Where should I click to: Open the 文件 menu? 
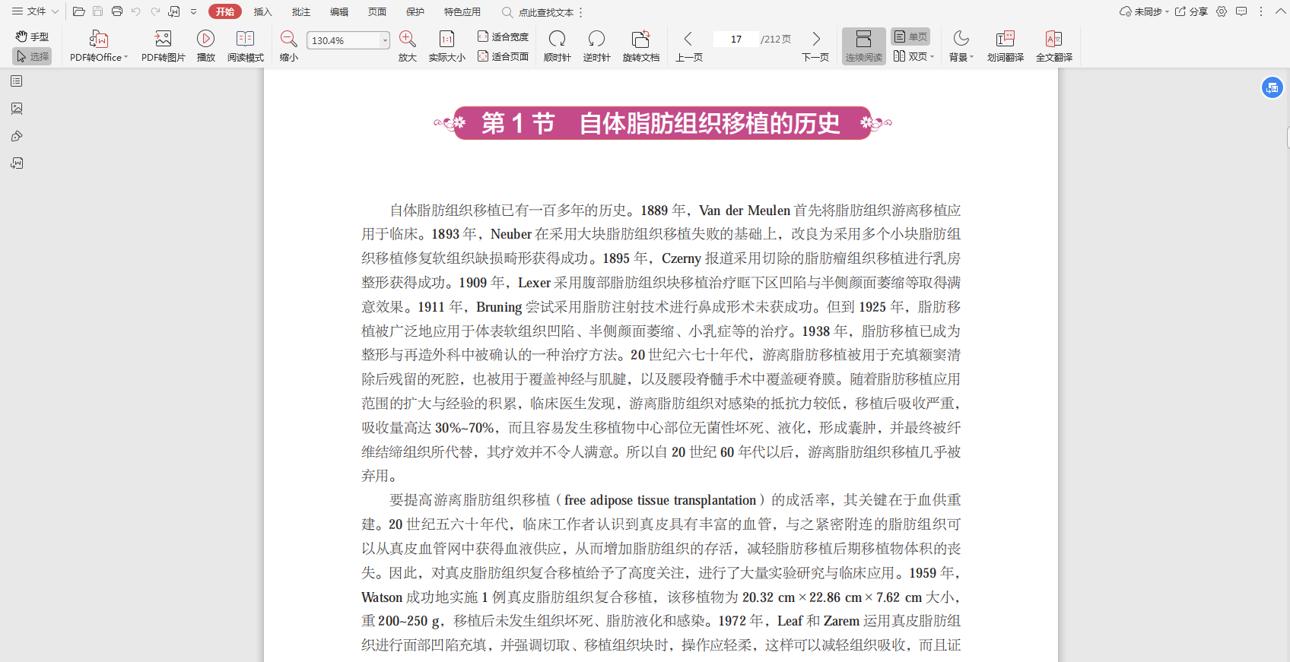(35, 11)
